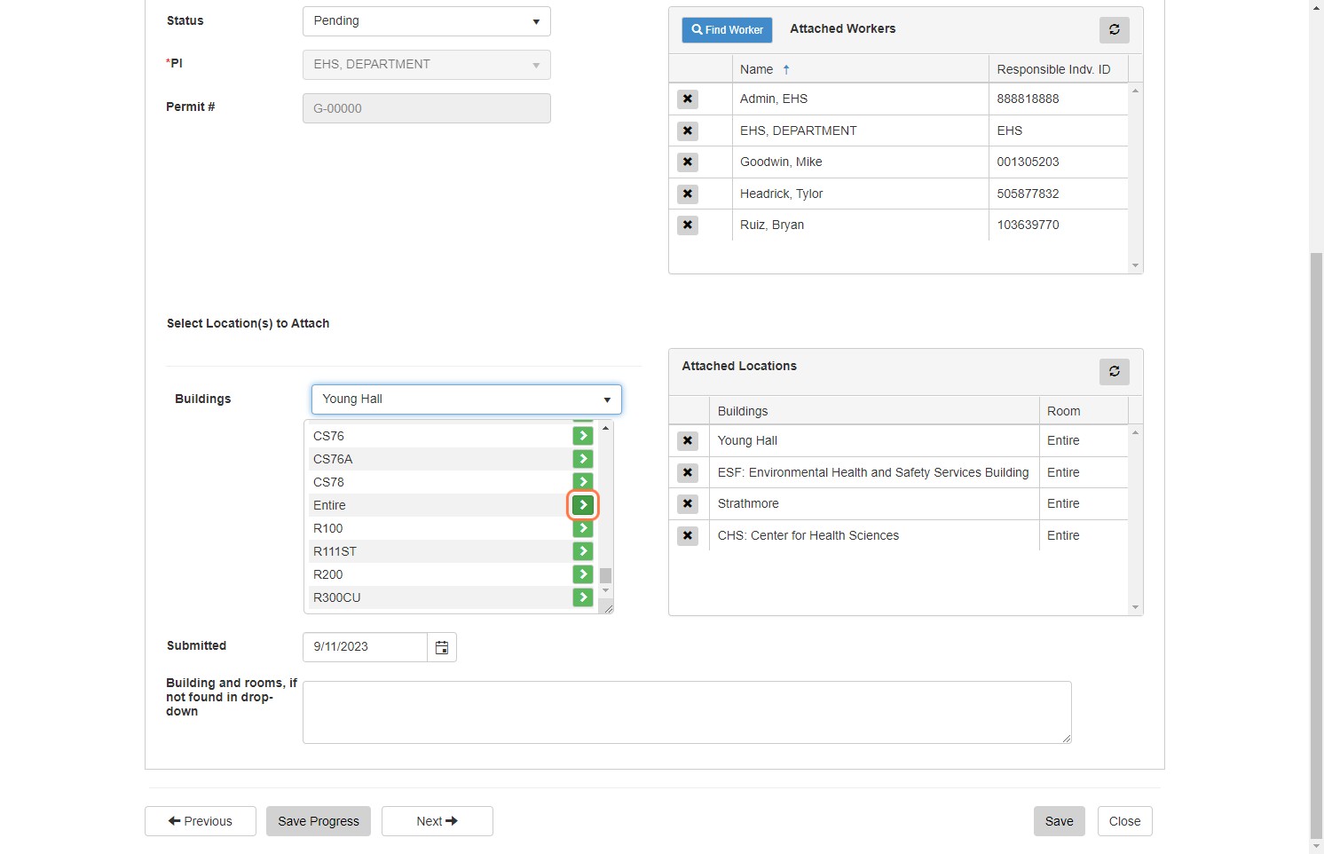Open the Status dropdown
1324x854 pixels.
click(427, 21)
